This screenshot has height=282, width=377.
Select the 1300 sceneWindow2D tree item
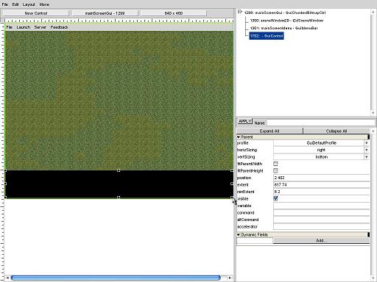point(286,21)
